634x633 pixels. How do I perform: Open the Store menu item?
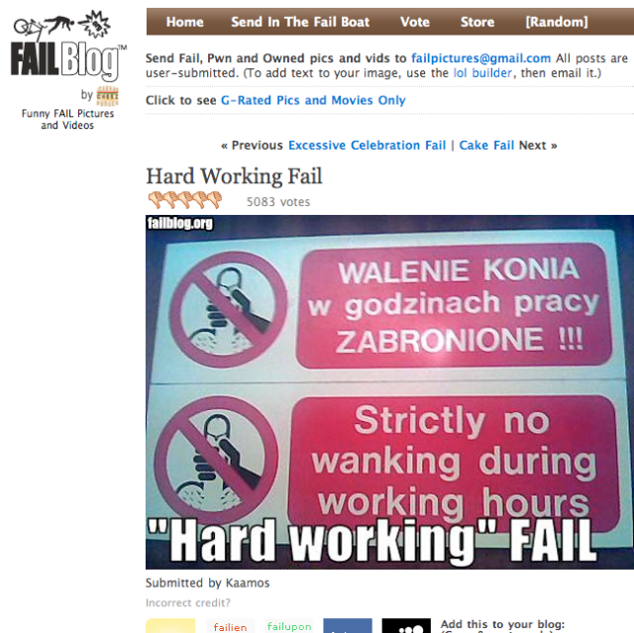click(x=477, y=22)
